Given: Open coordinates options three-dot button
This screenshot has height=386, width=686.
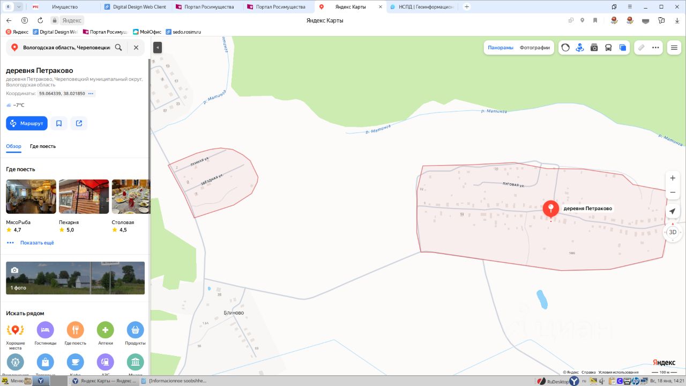Looking at the screenshot, I should pyautogui.click(x=91, y=94).
